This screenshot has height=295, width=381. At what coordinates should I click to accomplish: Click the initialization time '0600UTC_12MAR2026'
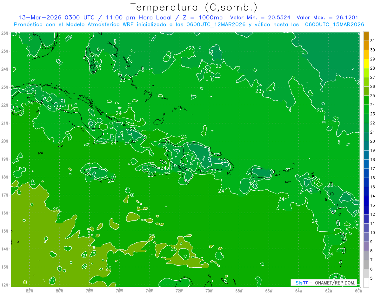216,25
